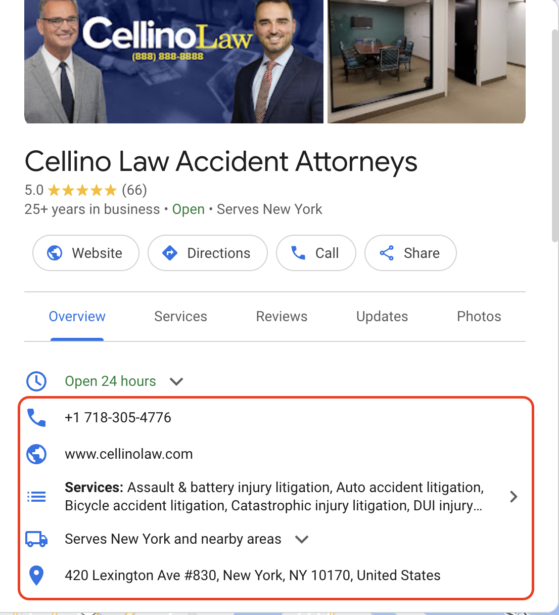Switch to the Reviews tab
559x615 pixels.
(x=282, y=317)
